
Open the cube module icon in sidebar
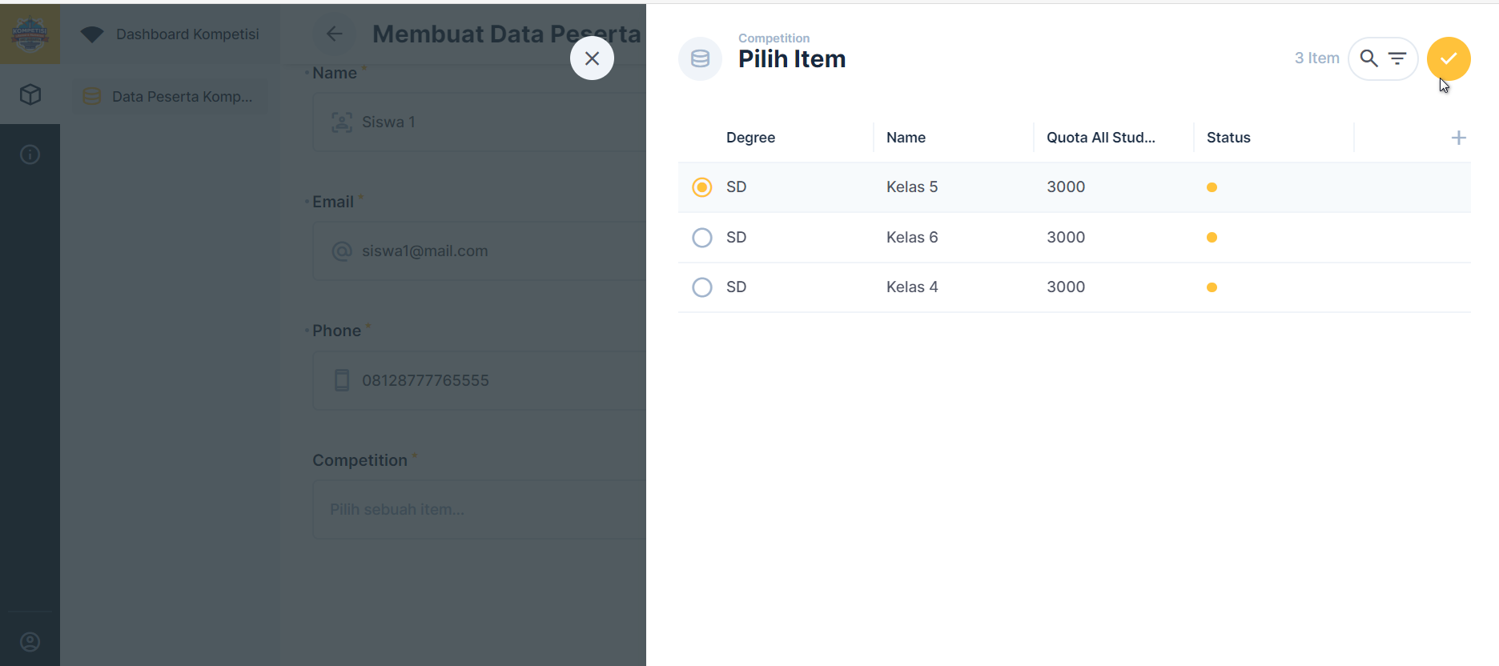click(x=30, y=94)
